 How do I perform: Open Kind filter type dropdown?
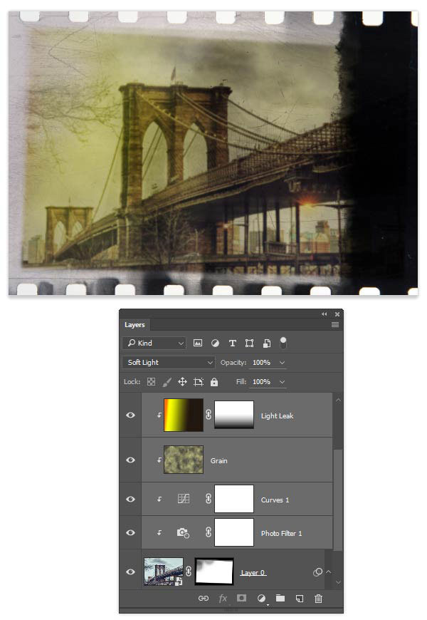(154, 343)
